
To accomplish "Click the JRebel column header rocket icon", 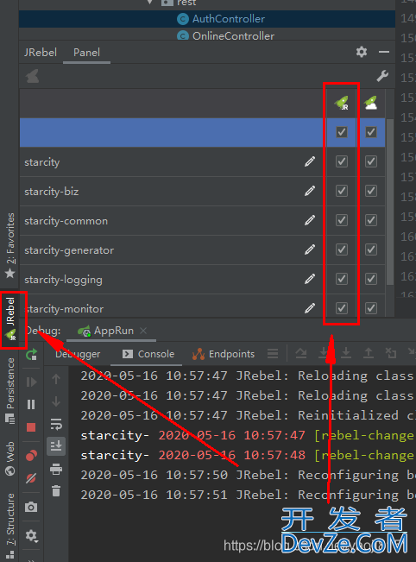I will pyautogui.click(x=342, y=103).
